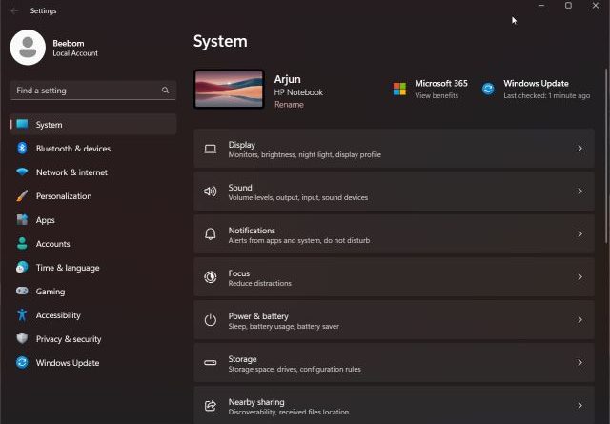The height and width of the screenshot is (424, 610).
Task: Click Power & battery row title
Action: [258, 316]
